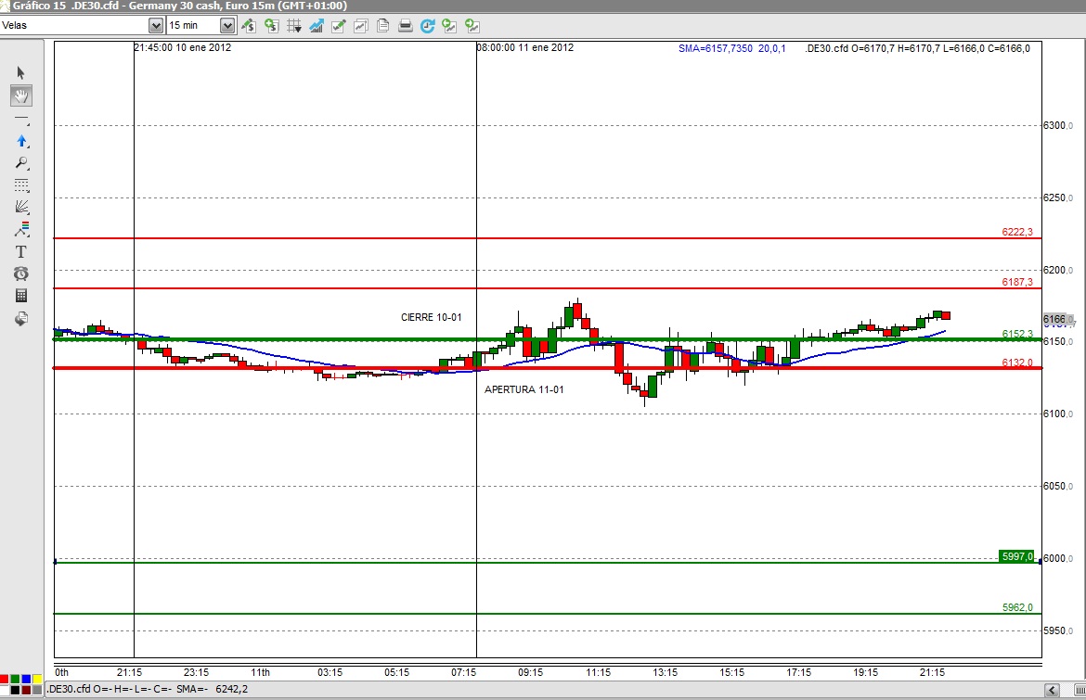
Task: Click the first green-arrow chart icon
Action: [449, 26]
